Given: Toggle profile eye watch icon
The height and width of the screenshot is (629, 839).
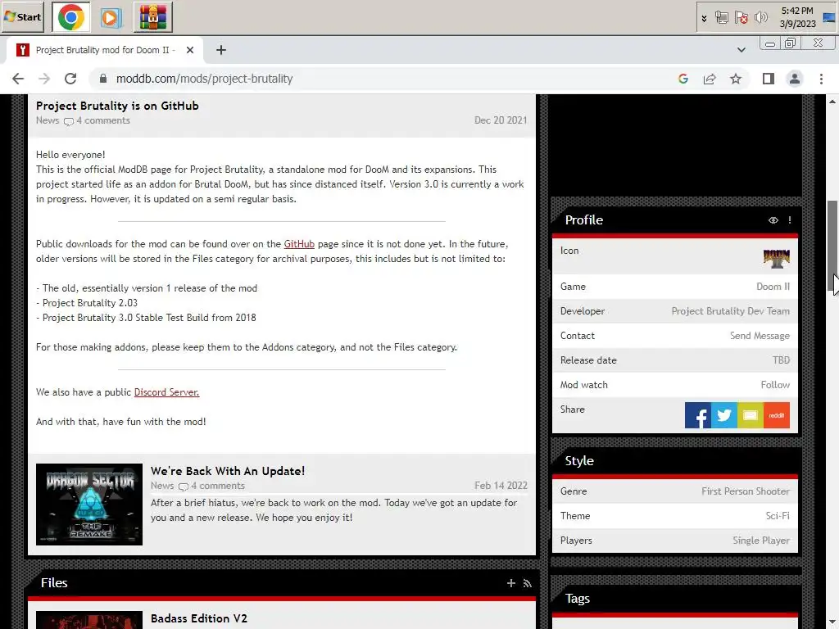Looking at the screenshot, I should pyautogui.click(x=773, y=220).
